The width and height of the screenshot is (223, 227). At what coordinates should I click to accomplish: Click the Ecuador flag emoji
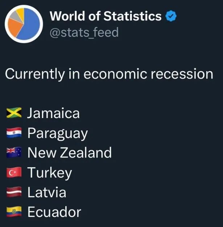pyautogui.click(x=15, y=212)
